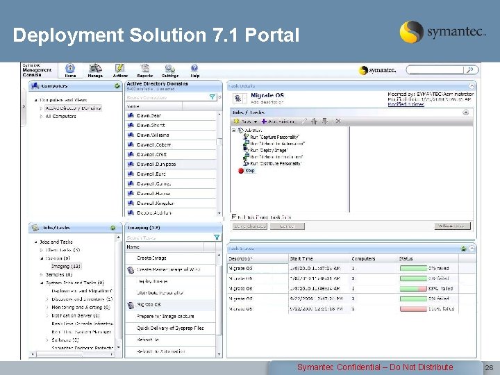Click the computer icon beside Dawn.Williams
The image size is (500, 375).
point(131,135)
